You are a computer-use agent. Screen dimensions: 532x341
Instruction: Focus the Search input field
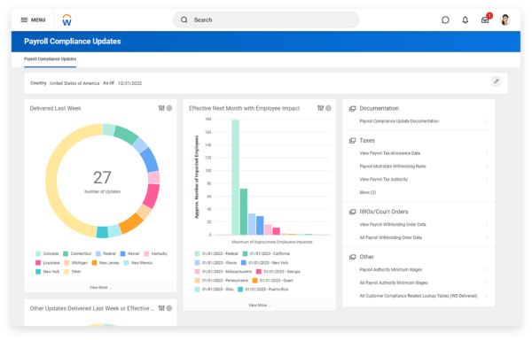pos(266,20)
